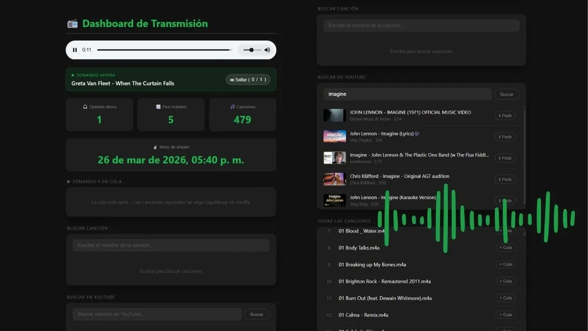This screenshot has width=588, height=331.
Task: Adjust the volume slider
Action: click(x=252, y=50)
